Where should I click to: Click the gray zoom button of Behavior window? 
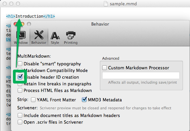pos(29,24)
